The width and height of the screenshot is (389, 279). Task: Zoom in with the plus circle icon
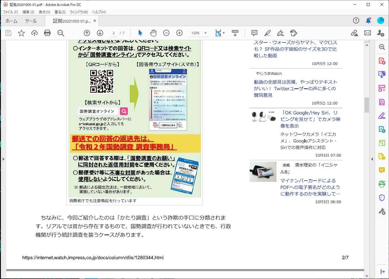pyautogui.click(x=179, y=33)
